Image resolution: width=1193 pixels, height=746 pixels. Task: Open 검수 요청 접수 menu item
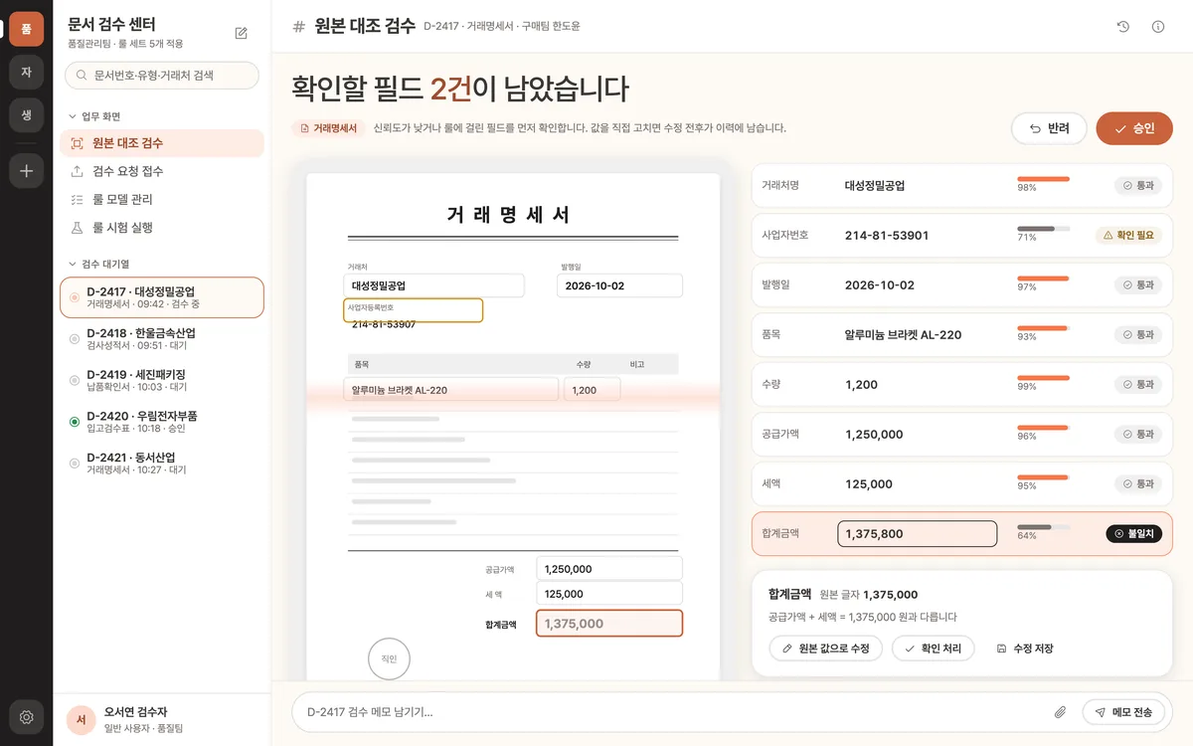tap(162, 171)
